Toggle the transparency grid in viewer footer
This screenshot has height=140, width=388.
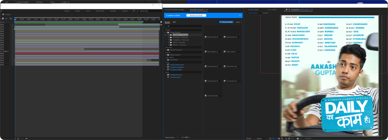[x=274, y=138]
